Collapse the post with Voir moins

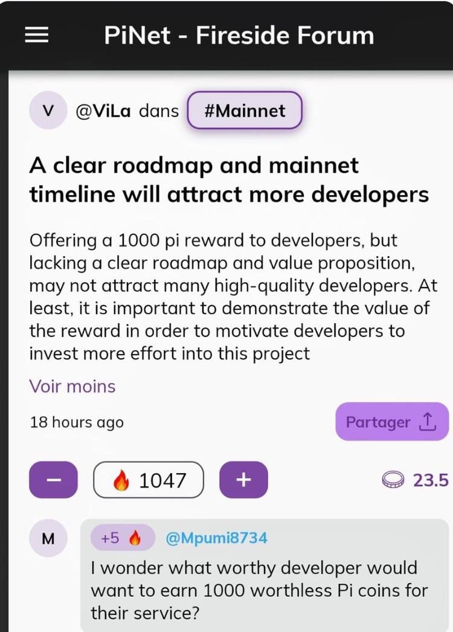pos(72,387)
